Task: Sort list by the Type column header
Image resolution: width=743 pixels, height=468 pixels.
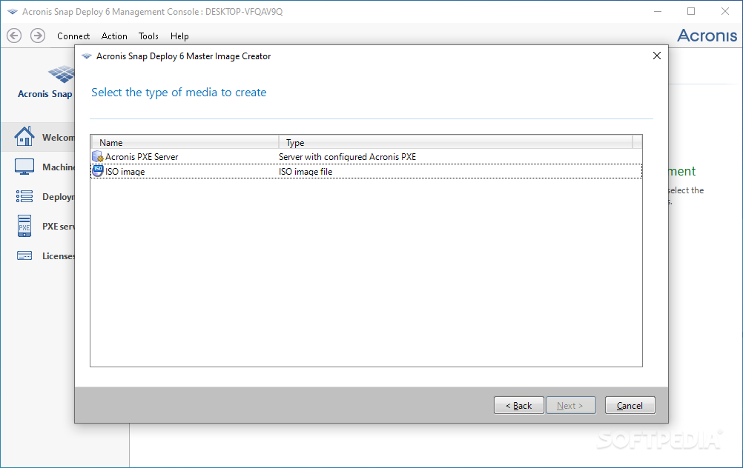Action: click(x=455, y=142)
